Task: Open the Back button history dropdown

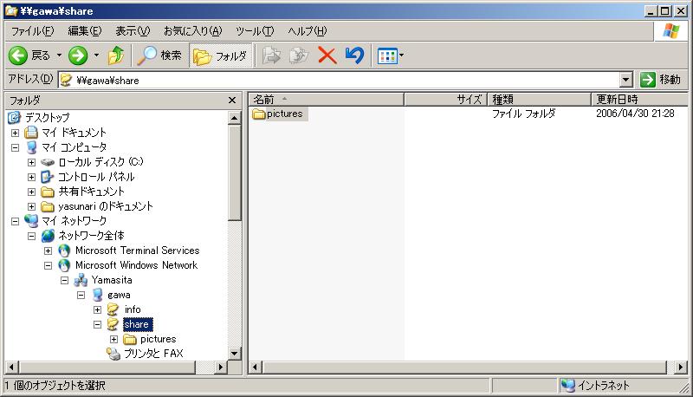Action: tap(59, 55)
